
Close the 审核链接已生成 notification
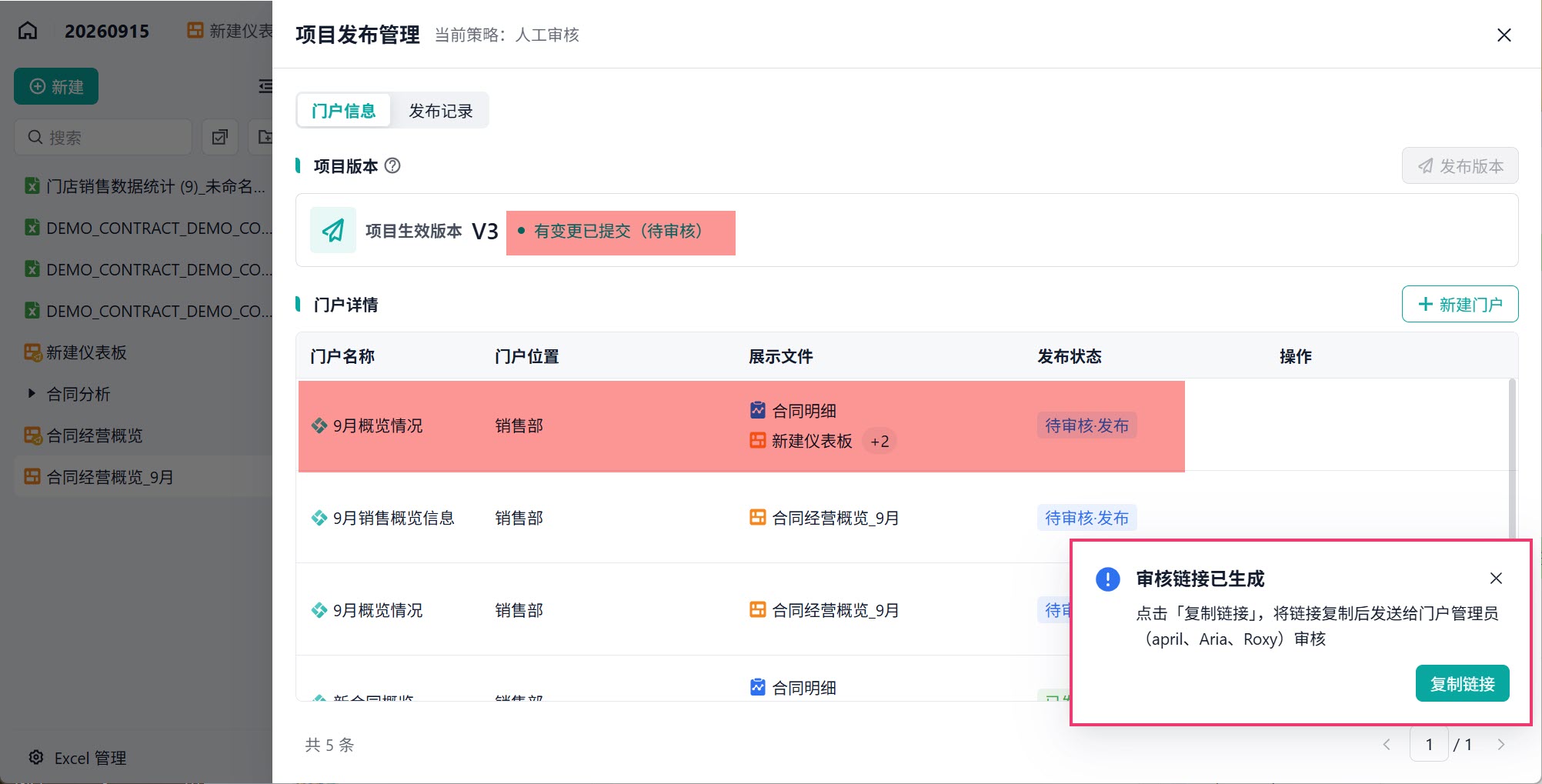pyautogui.click(x=1496, y=578)
